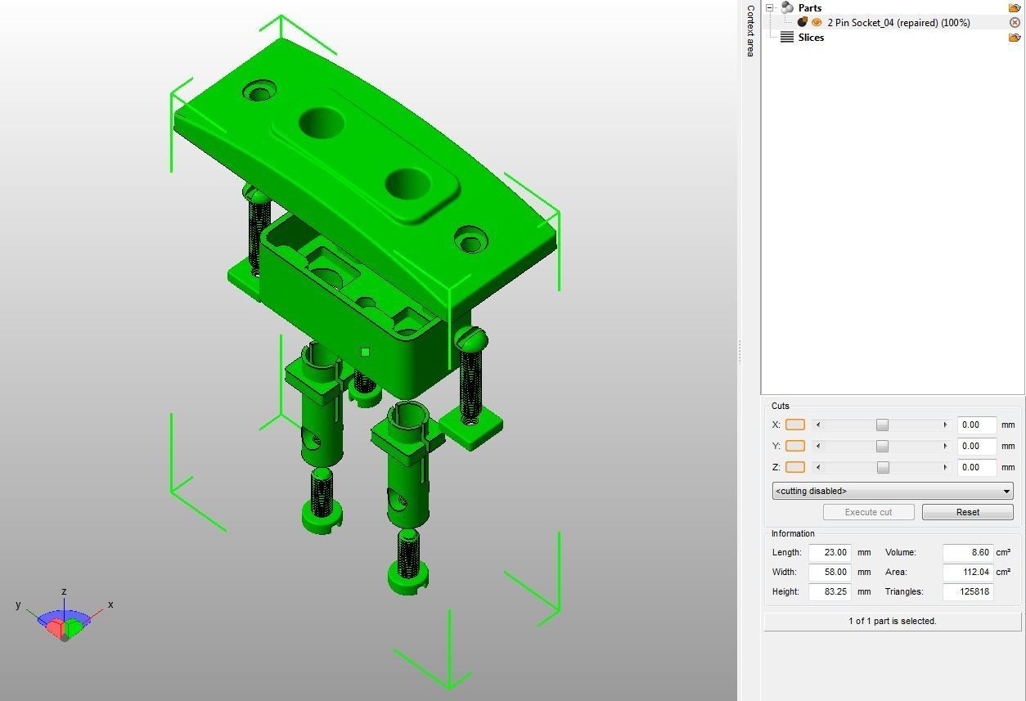Hide 2 Pin Socket_04 using eye icon
The image size is (1026, 701).
(x=816, y=22)
